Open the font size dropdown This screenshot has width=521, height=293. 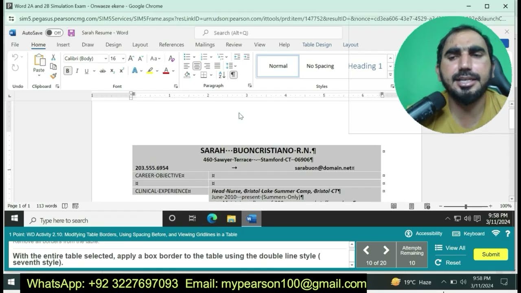click(123, 59)
